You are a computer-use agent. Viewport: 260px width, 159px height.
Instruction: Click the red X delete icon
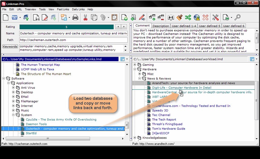coord(206,17)
